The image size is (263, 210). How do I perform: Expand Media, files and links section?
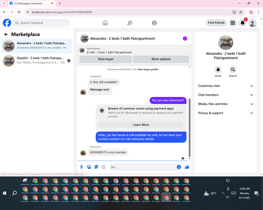[226, 104]
